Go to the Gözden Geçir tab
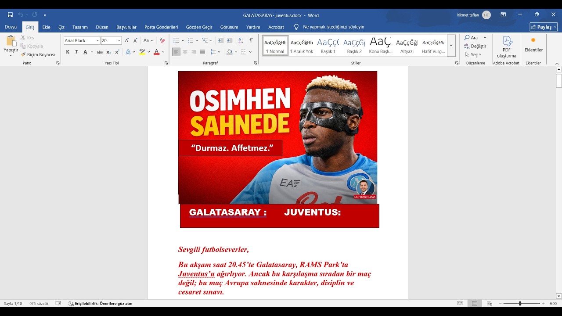This screenshot has height=316, width=562. click(199, 27)
